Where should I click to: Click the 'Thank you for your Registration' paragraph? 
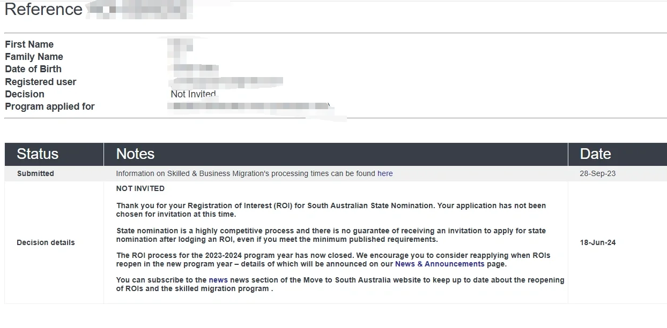pos(331,210)
